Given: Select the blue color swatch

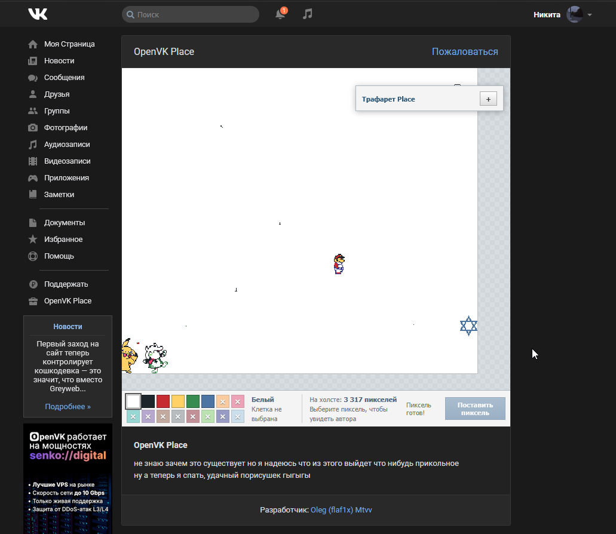Looking at the screenshot, I should (x=208, y=401).
